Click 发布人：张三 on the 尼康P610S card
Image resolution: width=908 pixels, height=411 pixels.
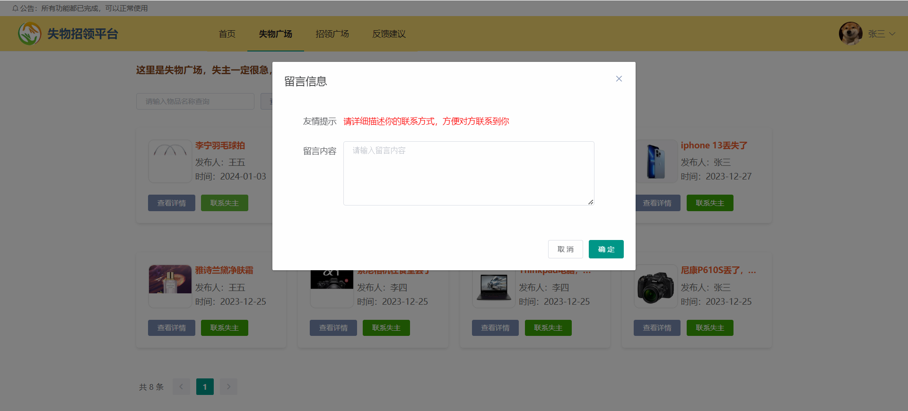click(x=706, y=287)
